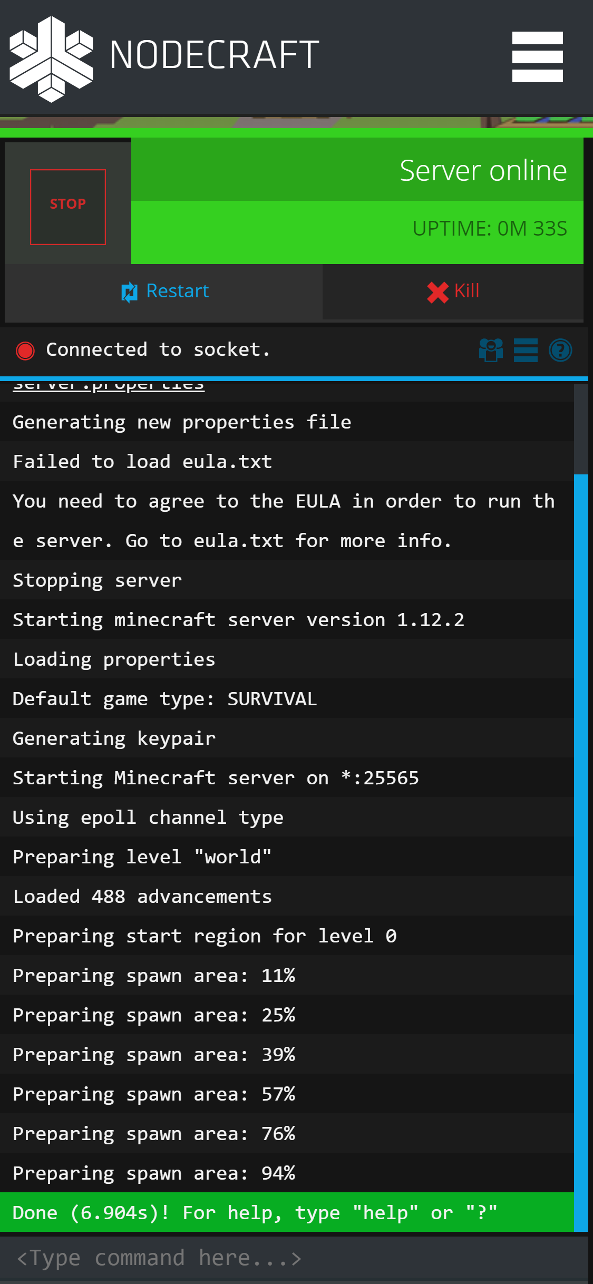Viewport: 593px width, 1284px height.
Task: Select 'Preparing spawn area: 39%' line
Action: [x=287, y=1054]
